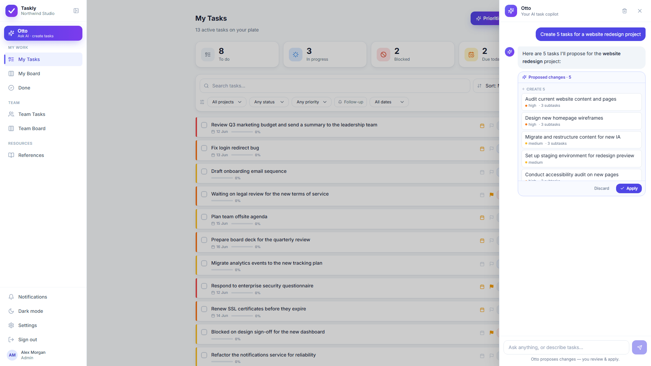The height and width of the screenshot is (366, 651).
Task: Check off Fix login redirect bug
Action: coord(204,148)
